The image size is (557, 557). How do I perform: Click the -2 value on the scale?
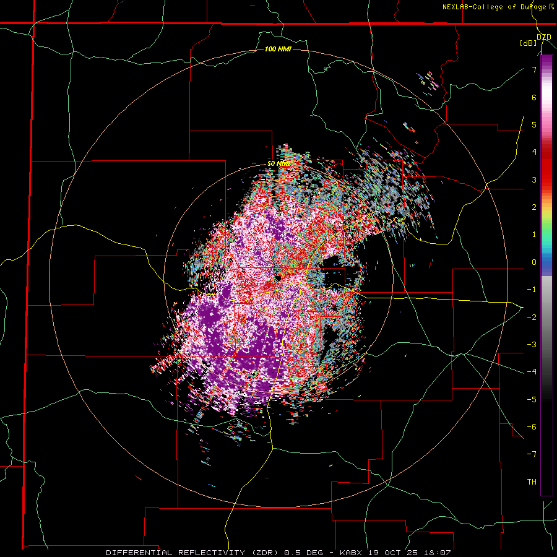pyautogui.click(x=532, y=317)
